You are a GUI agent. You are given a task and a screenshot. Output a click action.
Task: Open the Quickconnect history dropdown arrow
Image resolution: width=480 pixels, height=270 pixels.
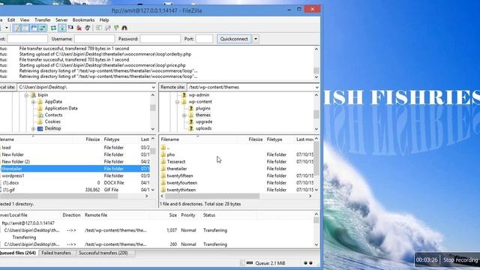click(256, 39)
